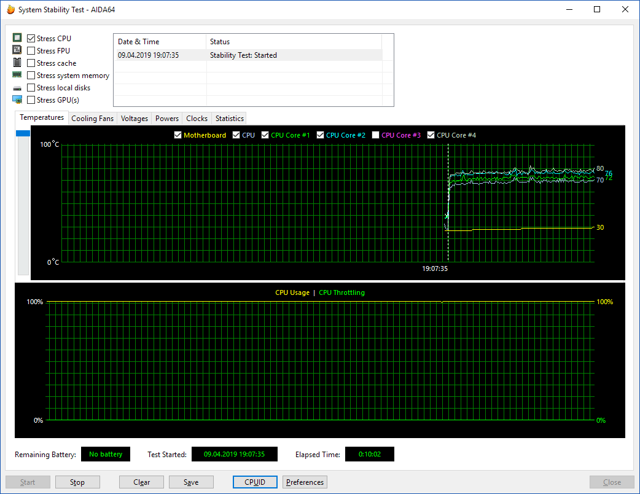Viewport: 640px width, 494px height.
Task: Uncheck the Stress CPU checkbox
Action: click(x=31, y=38)
